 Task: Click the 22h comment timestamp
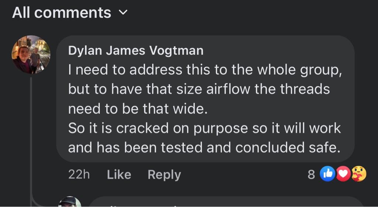79,174
